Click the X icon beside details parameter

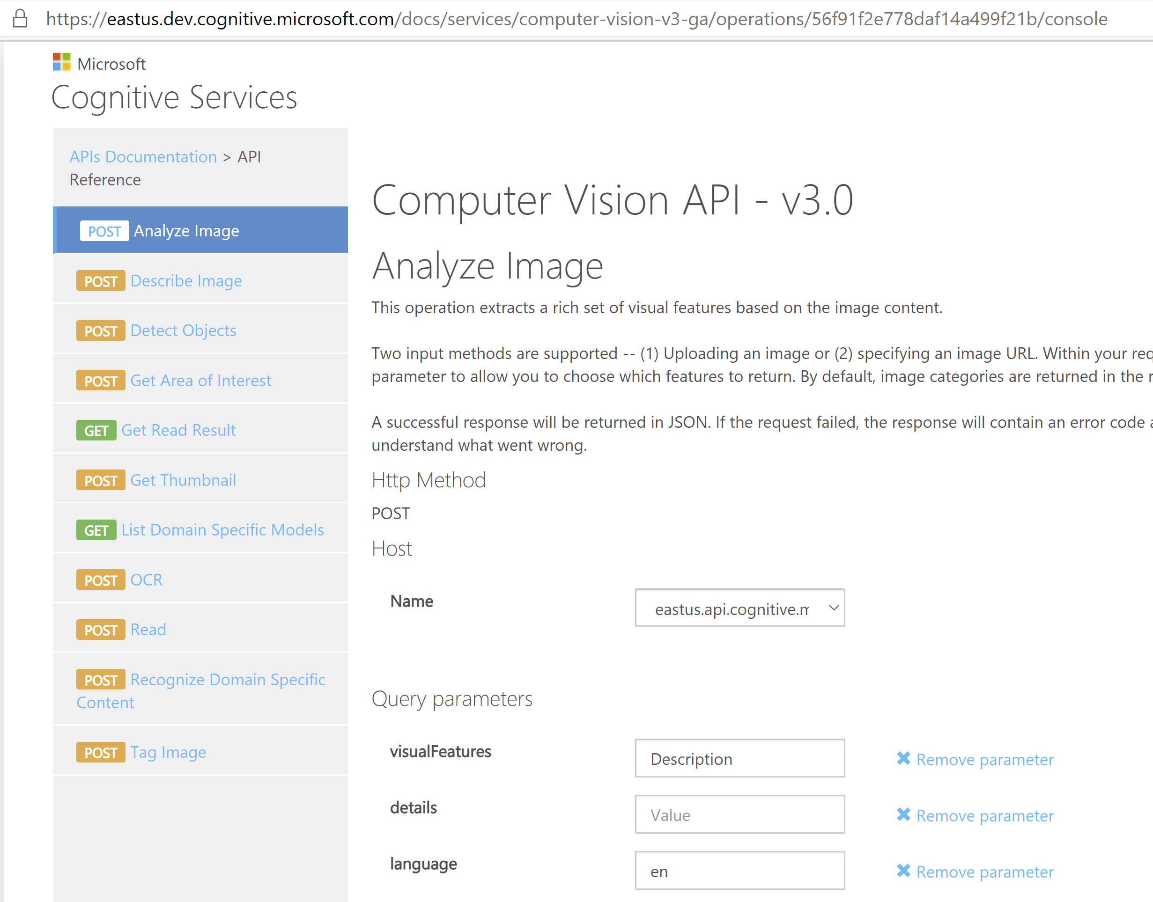coord(903,814)
